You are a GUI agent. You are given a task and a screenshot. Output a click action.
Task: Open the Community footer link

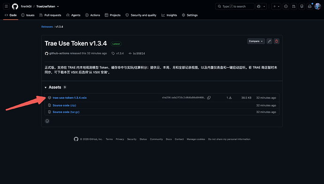point(156,139)
